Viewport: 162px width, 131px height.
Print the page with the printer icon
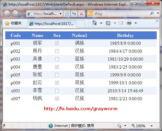tap(129, 23)
